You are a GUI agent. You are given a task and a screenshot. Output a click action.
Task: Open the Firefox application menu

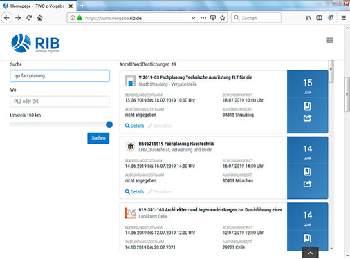tap(344, 18)
